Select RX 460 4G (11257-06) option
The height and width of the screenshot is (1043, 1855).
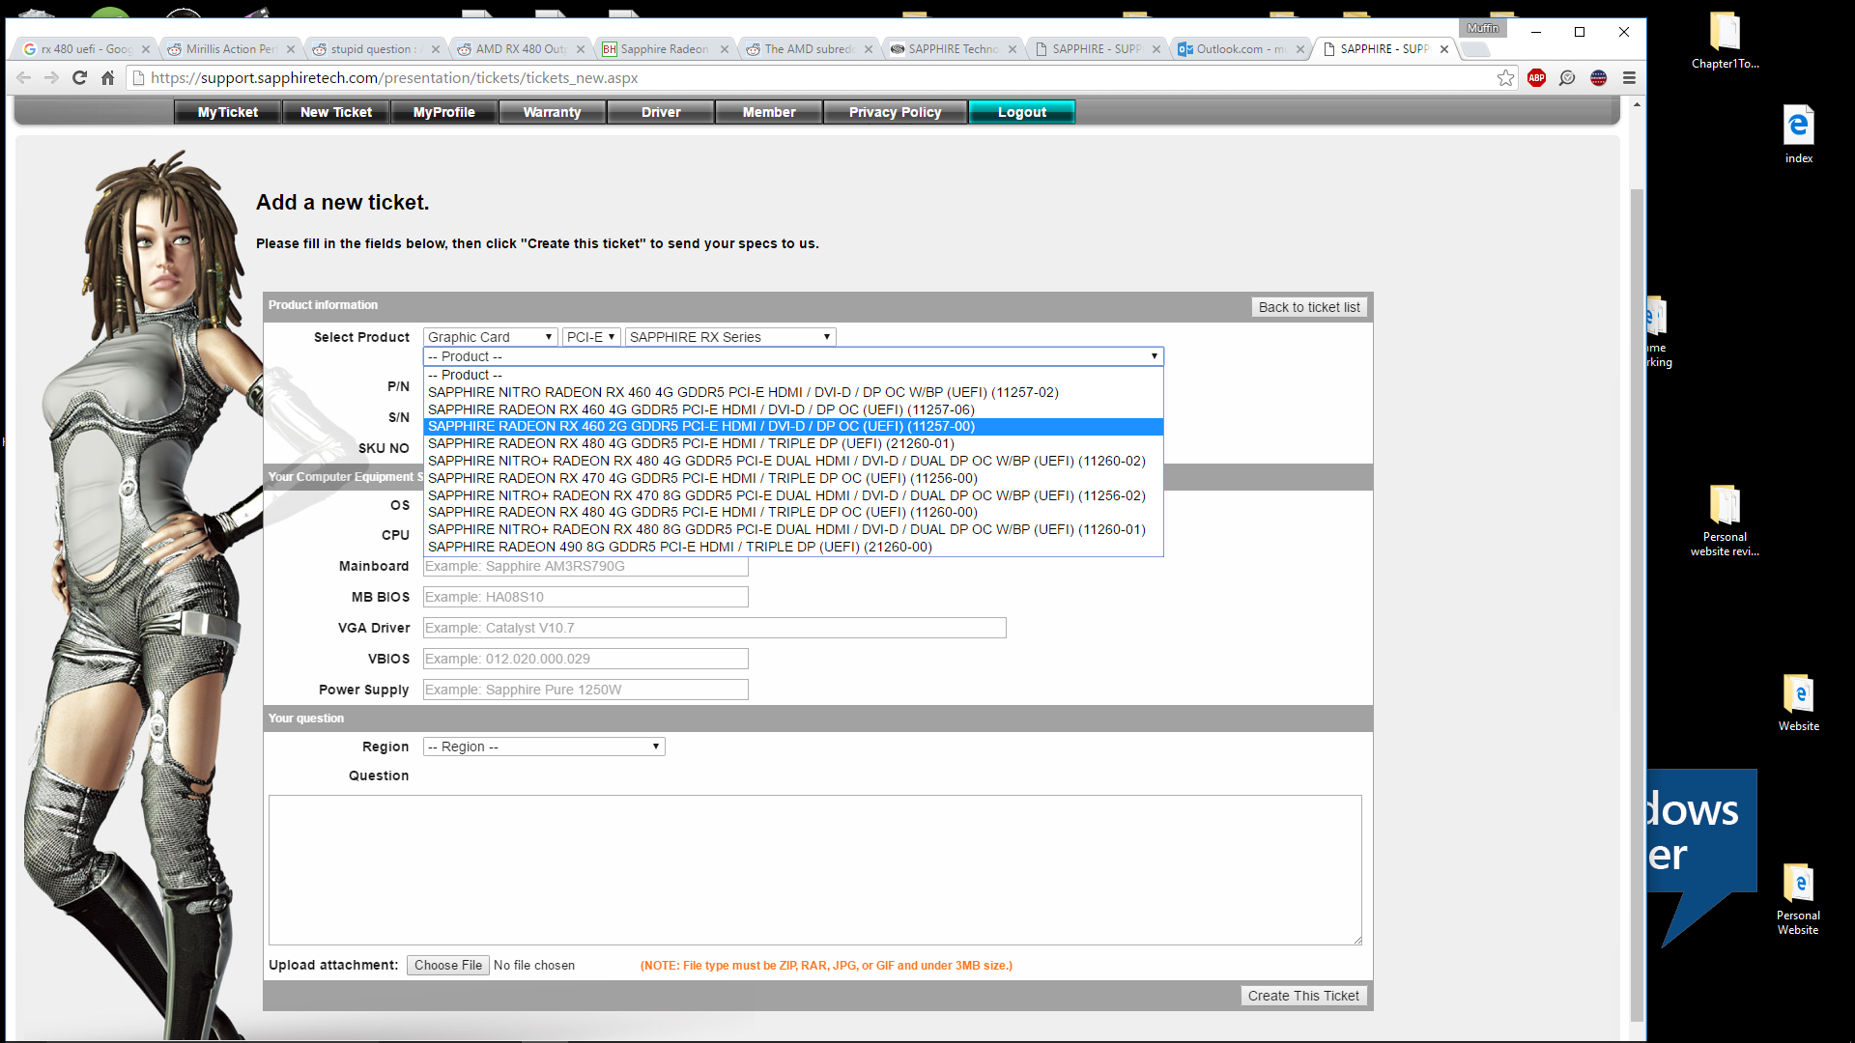point(793,409)
